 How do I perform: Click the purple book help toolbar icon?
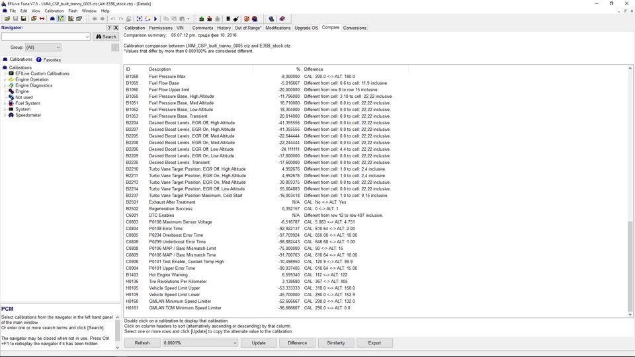(x=282, y=19)
